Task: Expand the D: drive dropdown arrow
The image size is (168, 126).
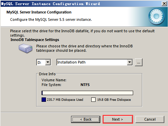Action: coord(48,62)
